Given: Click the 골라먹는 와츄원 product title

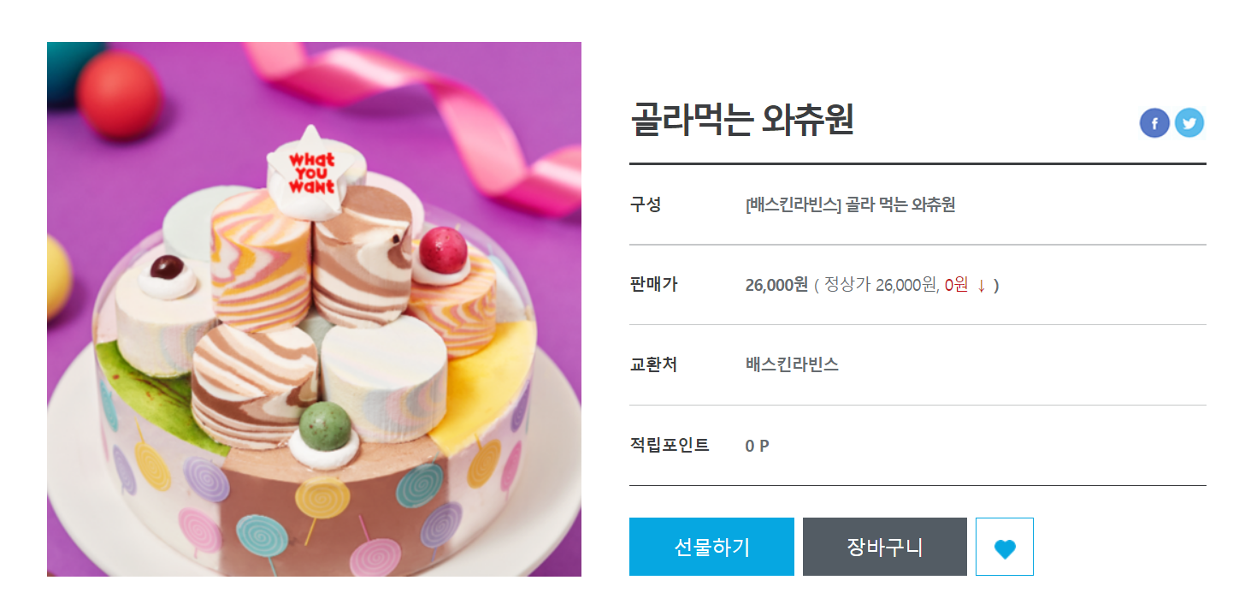Looking at the screenshot, I should click(742, 121).
